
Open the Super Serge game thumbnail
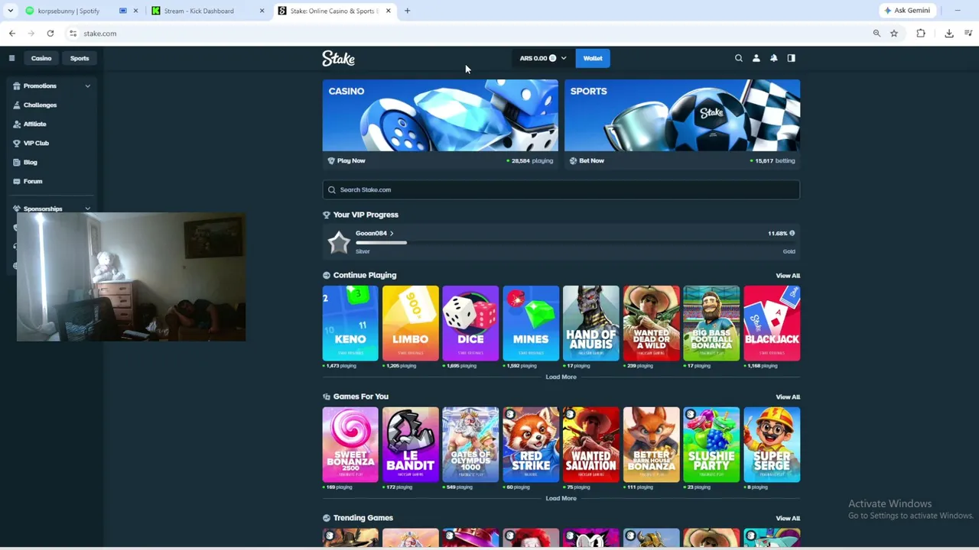click(x=772, y=445)
